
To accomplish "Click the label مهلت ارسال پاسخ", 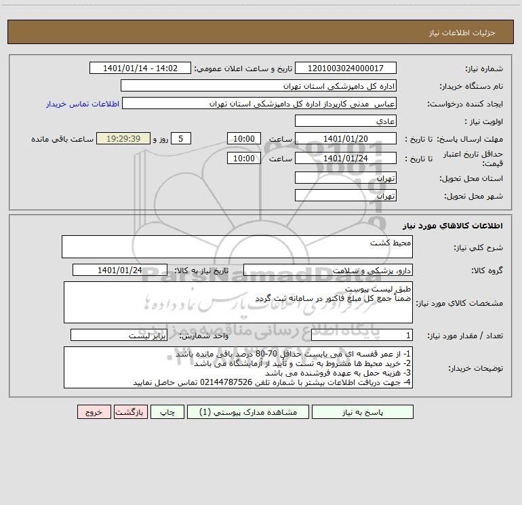I will click(x=470, y=139).
